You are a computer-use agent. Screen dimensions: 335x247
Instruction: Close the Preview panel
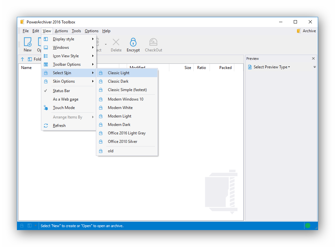point(313,59)
